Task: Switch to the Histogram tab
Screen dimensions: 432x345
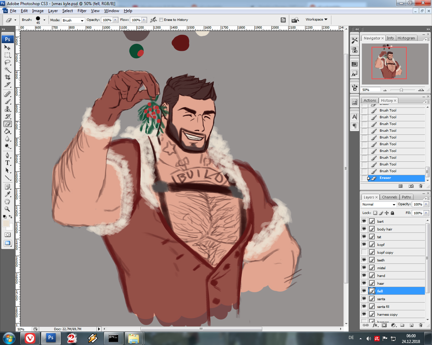Action: (406, 38)
